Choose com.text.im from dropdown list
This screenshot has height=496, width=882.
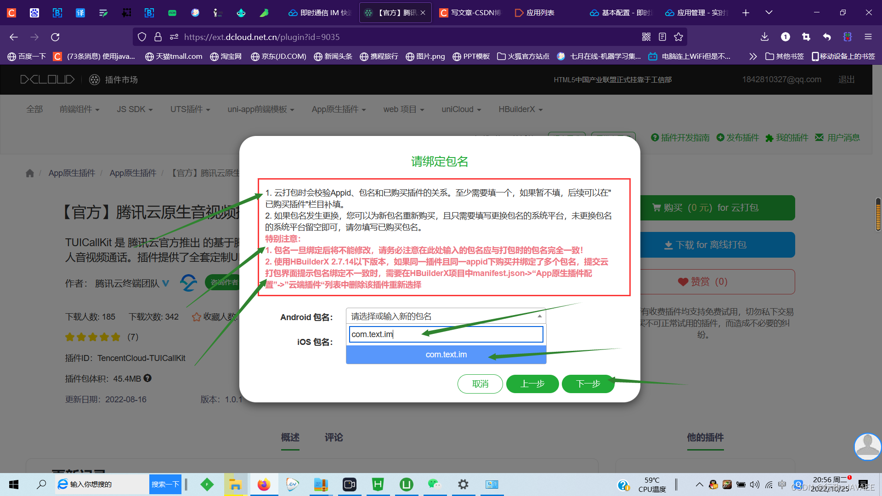[x=446, y=355]
